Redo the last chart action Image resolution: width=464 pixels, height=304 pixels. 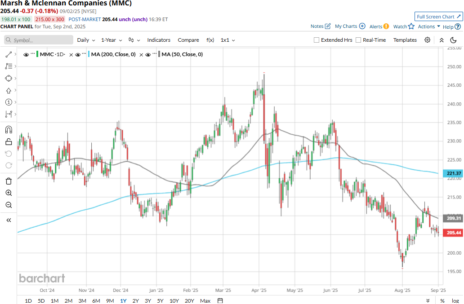(9, 165)
